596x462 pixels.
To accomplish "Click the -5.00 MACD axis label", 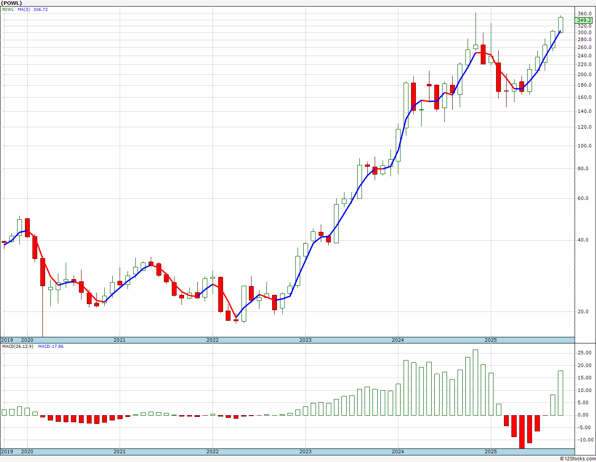I will (585, 428).
